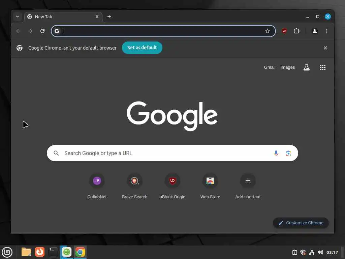Viewport: 345px width, 259px height.
Task: Open Customize Chrome panel
Action: 301,223
